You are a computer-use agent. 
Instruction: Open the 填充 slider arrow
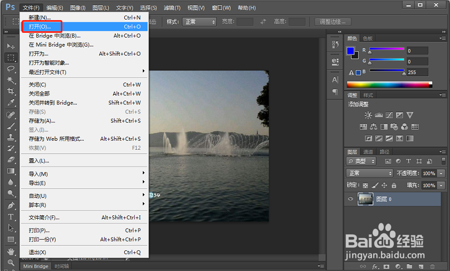coord(442,185)
